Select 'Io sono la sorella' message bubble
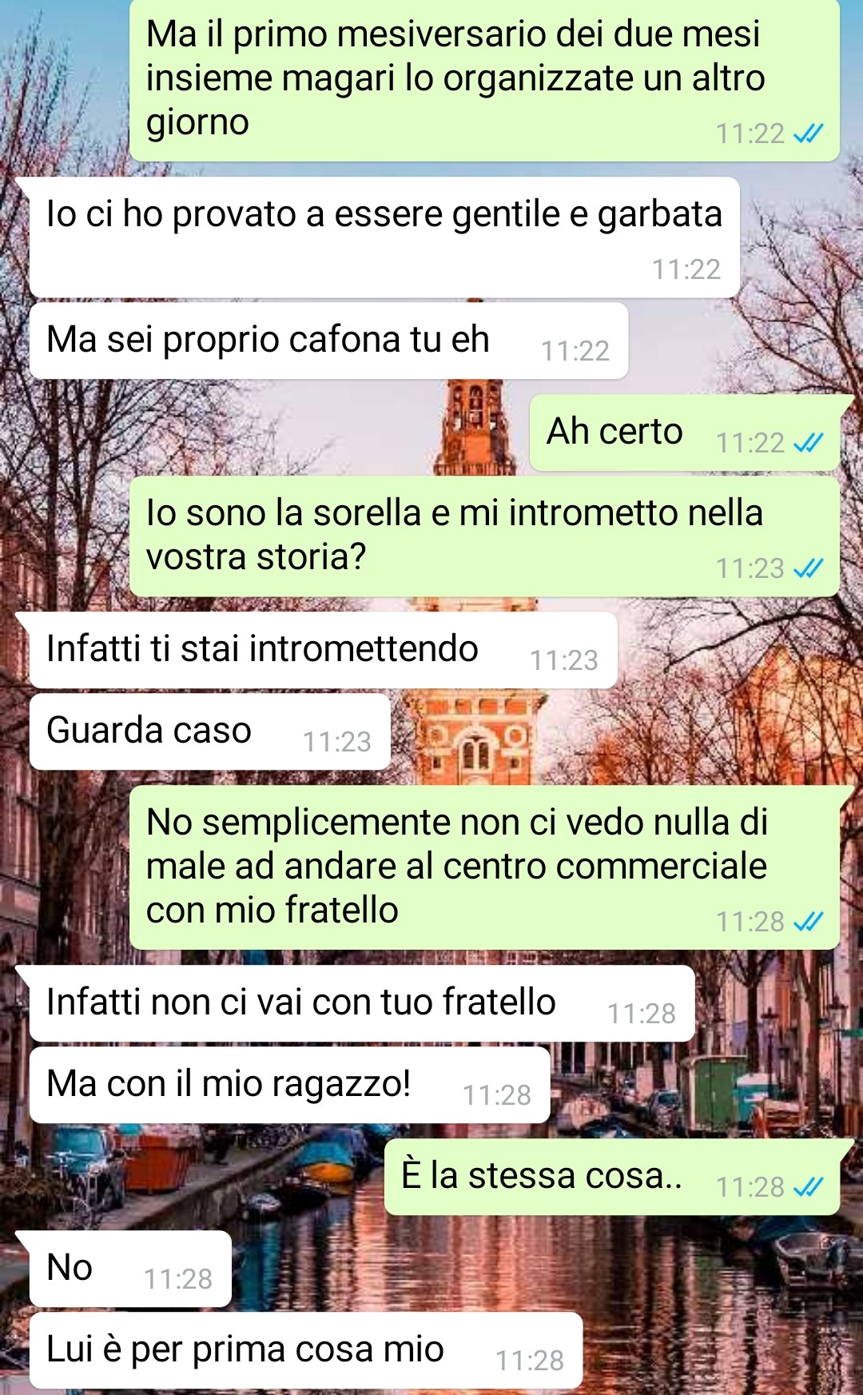The height and width of the screenshot is (1395, 863). coord(484,536)
